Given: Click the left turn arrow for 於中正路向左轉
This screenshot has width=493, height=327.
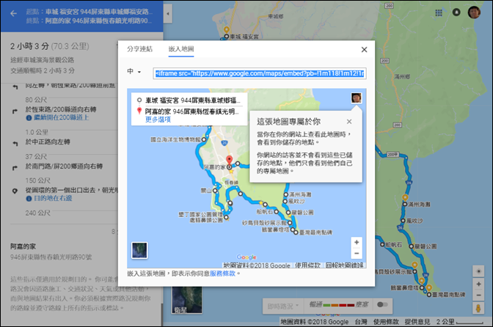Looking at the screenshot, I should [15, 144].
